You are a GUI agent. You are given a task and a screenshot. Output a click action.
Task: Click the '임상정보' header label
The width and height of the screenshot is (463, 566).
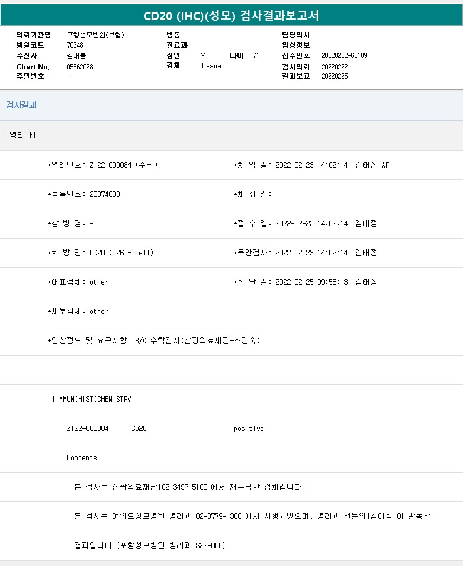pyautogui.click(x=296, y=45)
